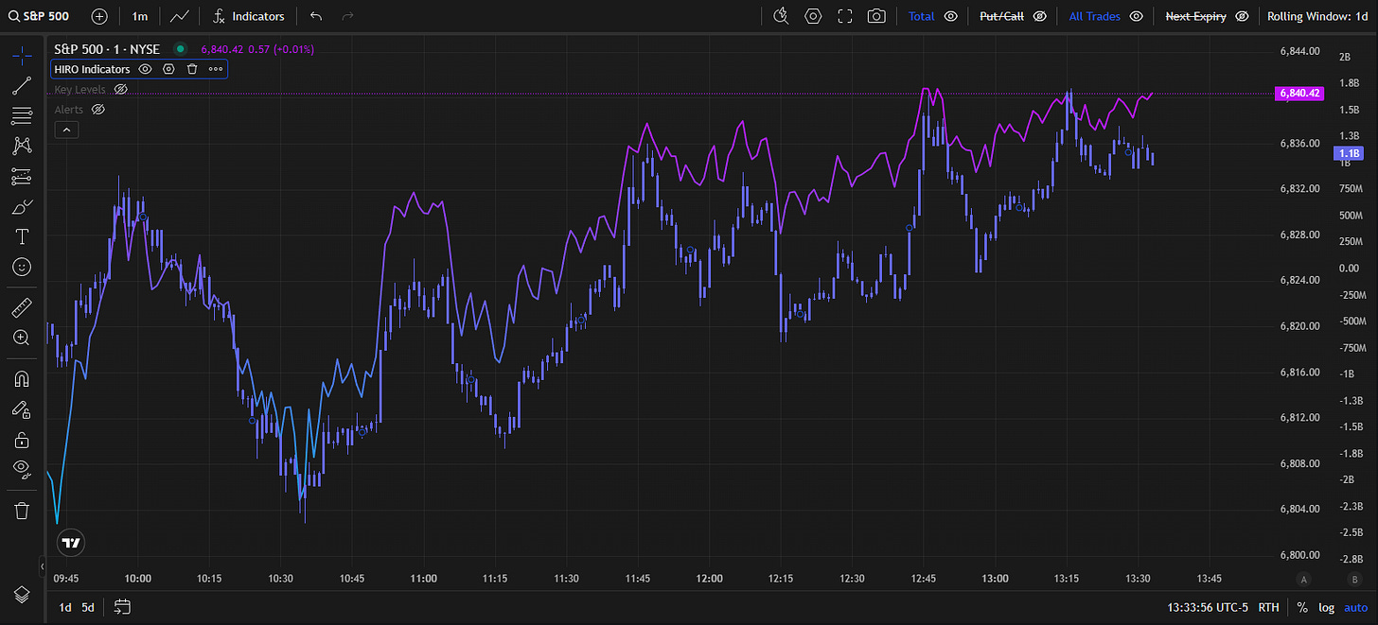Hide the Total HIRO series
Viewport: 1378px width, 625px height.
[951, 16]
